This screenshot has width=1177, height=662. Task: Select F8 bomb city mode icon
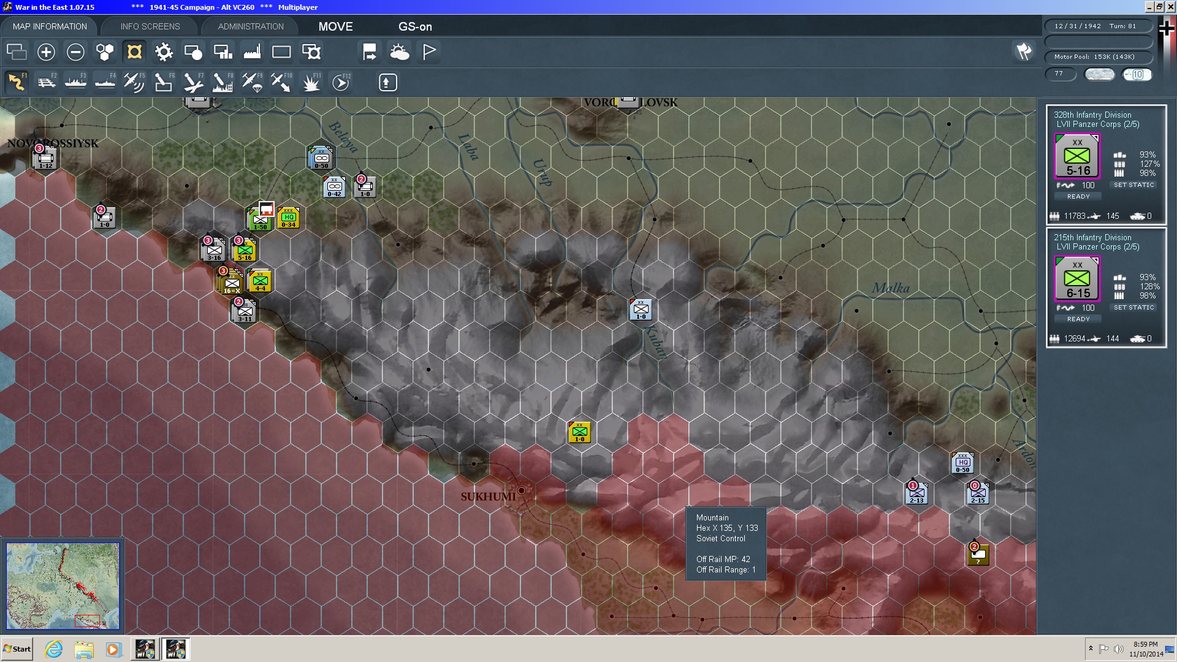coord(223,82)
